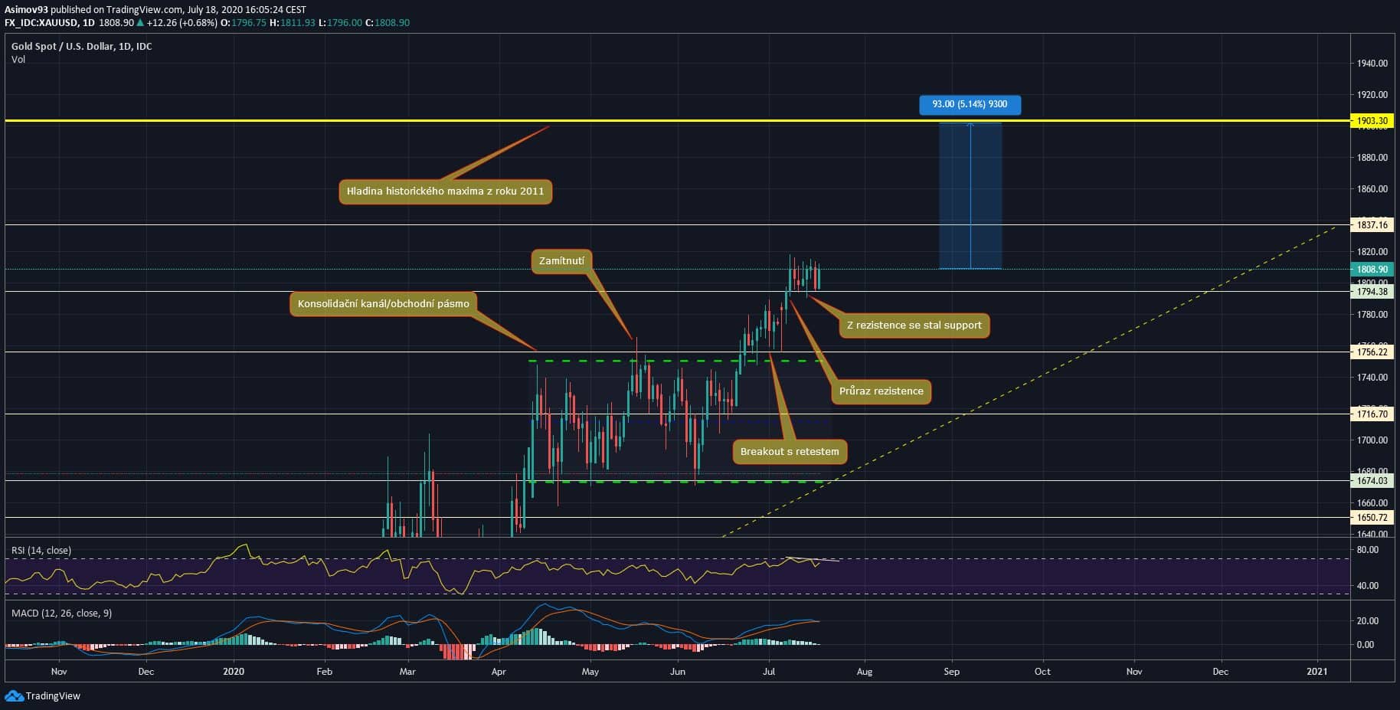Click the 'MACD (12, 26, close, 9)' indicator title
This screenshot has height=710, width=1400.
pos(61,613)
